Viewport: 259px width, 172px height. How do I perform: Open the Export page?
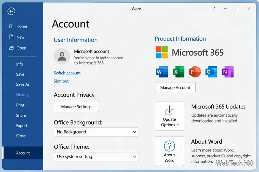pos(21,126)
